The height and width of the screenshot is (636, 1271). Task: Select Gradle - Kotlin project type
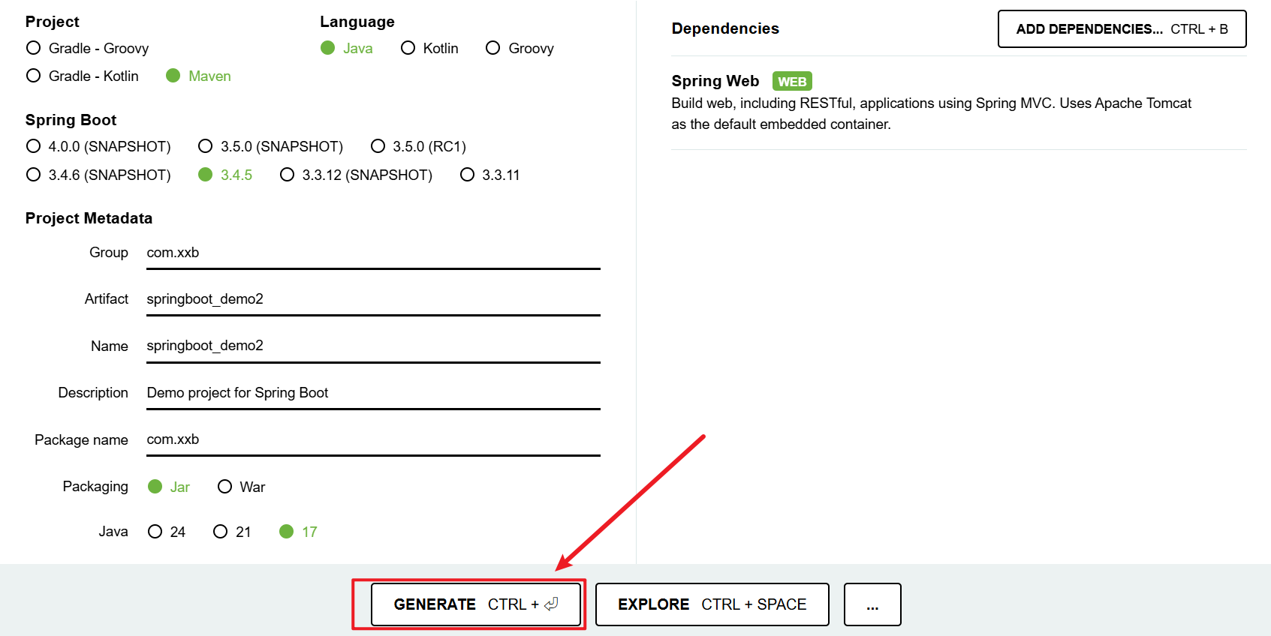point(83,76)
